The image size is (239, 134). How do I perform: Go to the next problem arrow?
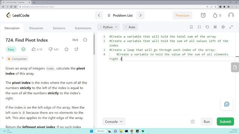(140, 15)
